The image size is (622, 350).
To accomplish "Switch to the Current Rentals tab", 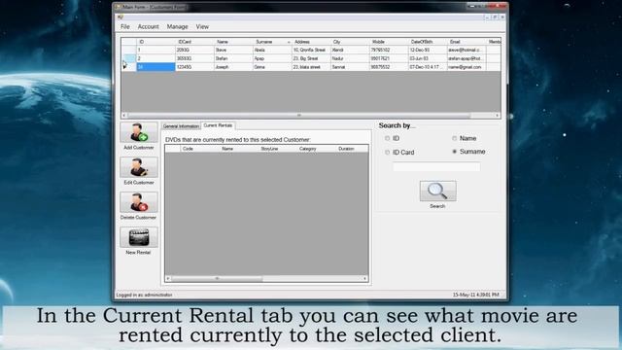I will [x=218, y=125].
